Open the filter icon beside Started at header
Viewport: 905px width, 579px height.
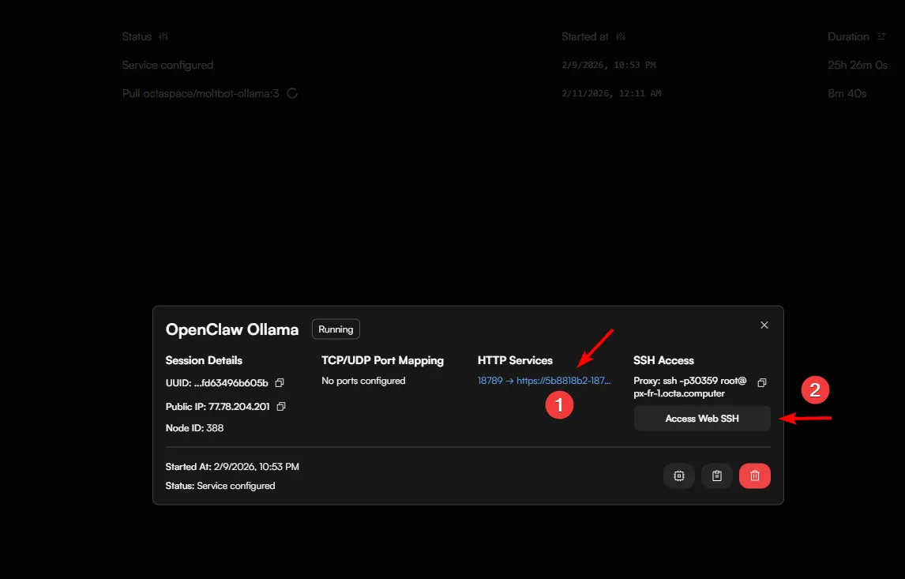click(621, 36)
